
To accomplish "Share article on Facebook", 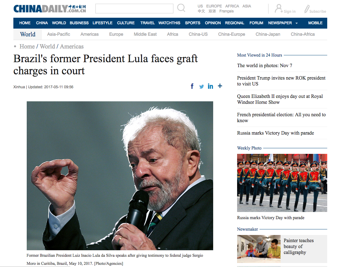I will coord(192,86).
